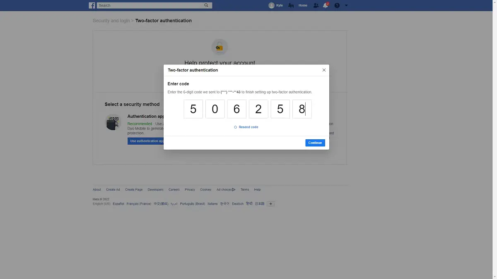Click the search magnifier icon
This screenshot has height=279, width=497.
[206, 5]
